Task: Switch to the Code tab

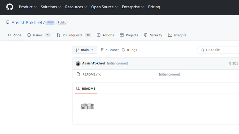Action: tap(15, 35)
